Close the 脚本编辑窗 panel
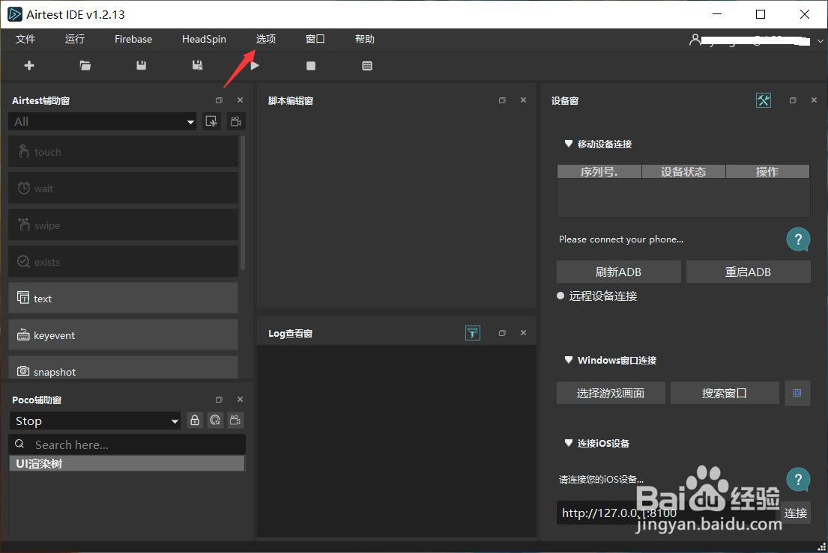The height and width of the screenshot is (553, 828). (x=523, y=100)
